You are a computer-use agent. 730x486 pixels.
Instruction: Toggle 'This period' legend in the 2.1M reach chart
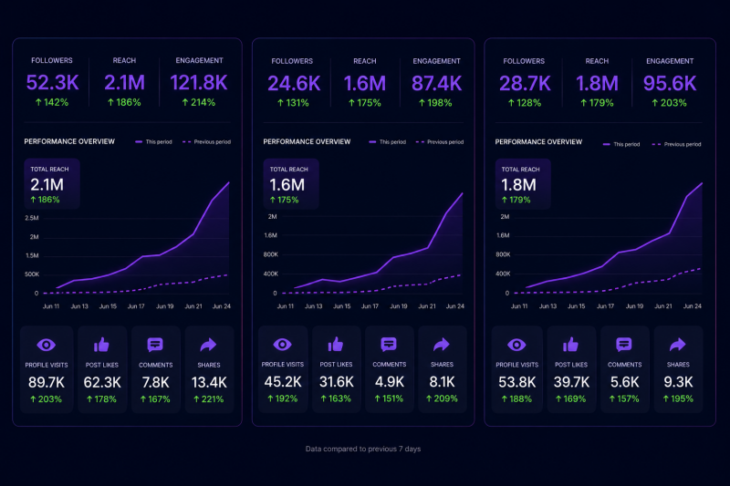[153, 142]
